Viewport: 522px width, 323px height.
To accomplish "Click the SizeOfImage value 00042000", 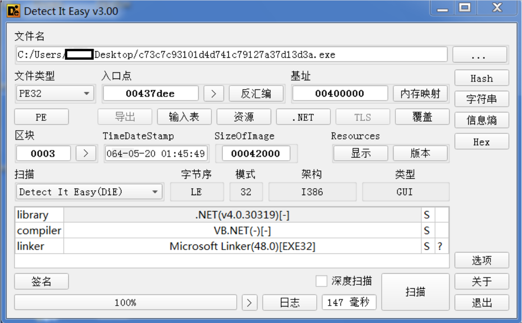I will tap(256, 154).
